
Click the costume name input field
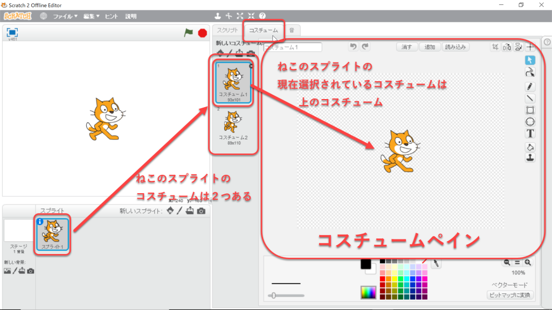click(x=293, y=47)
